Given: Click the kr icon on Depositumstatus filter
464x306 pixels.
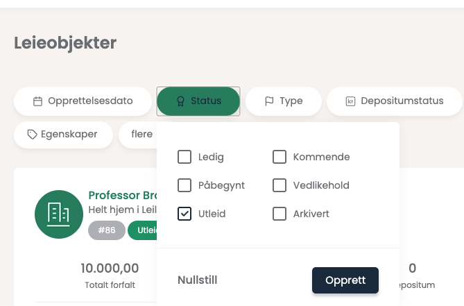Looking at the screenshot, I should (350, 101).
